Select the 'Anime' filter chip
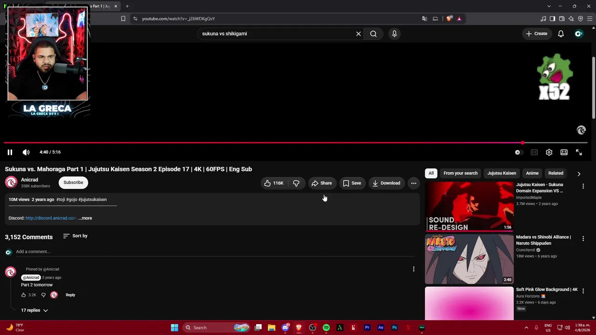 coord(532,173)
